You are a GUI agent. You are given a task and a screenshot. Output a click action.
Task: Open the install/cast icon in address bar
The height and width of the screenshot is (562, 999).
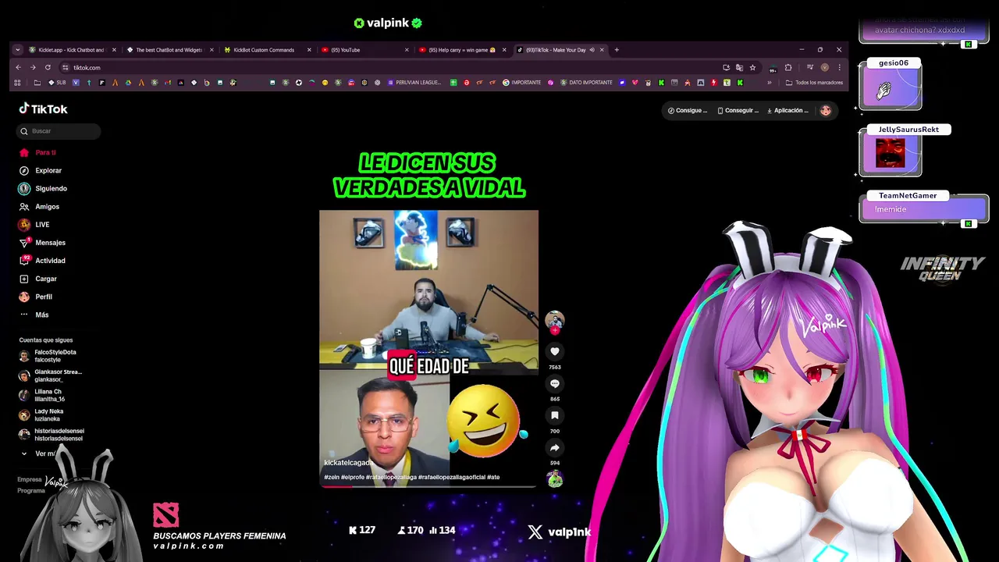point(726,67)
